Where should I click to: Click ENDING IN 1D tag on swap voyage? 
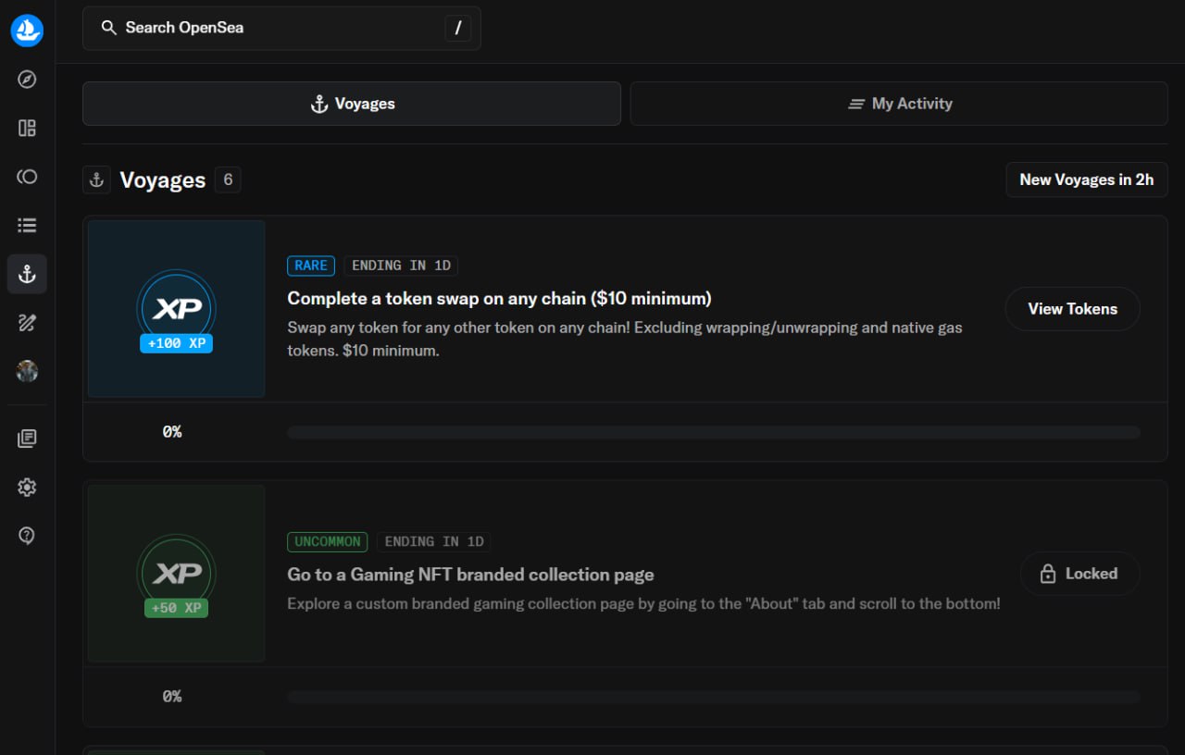click(x=401, y=266)
